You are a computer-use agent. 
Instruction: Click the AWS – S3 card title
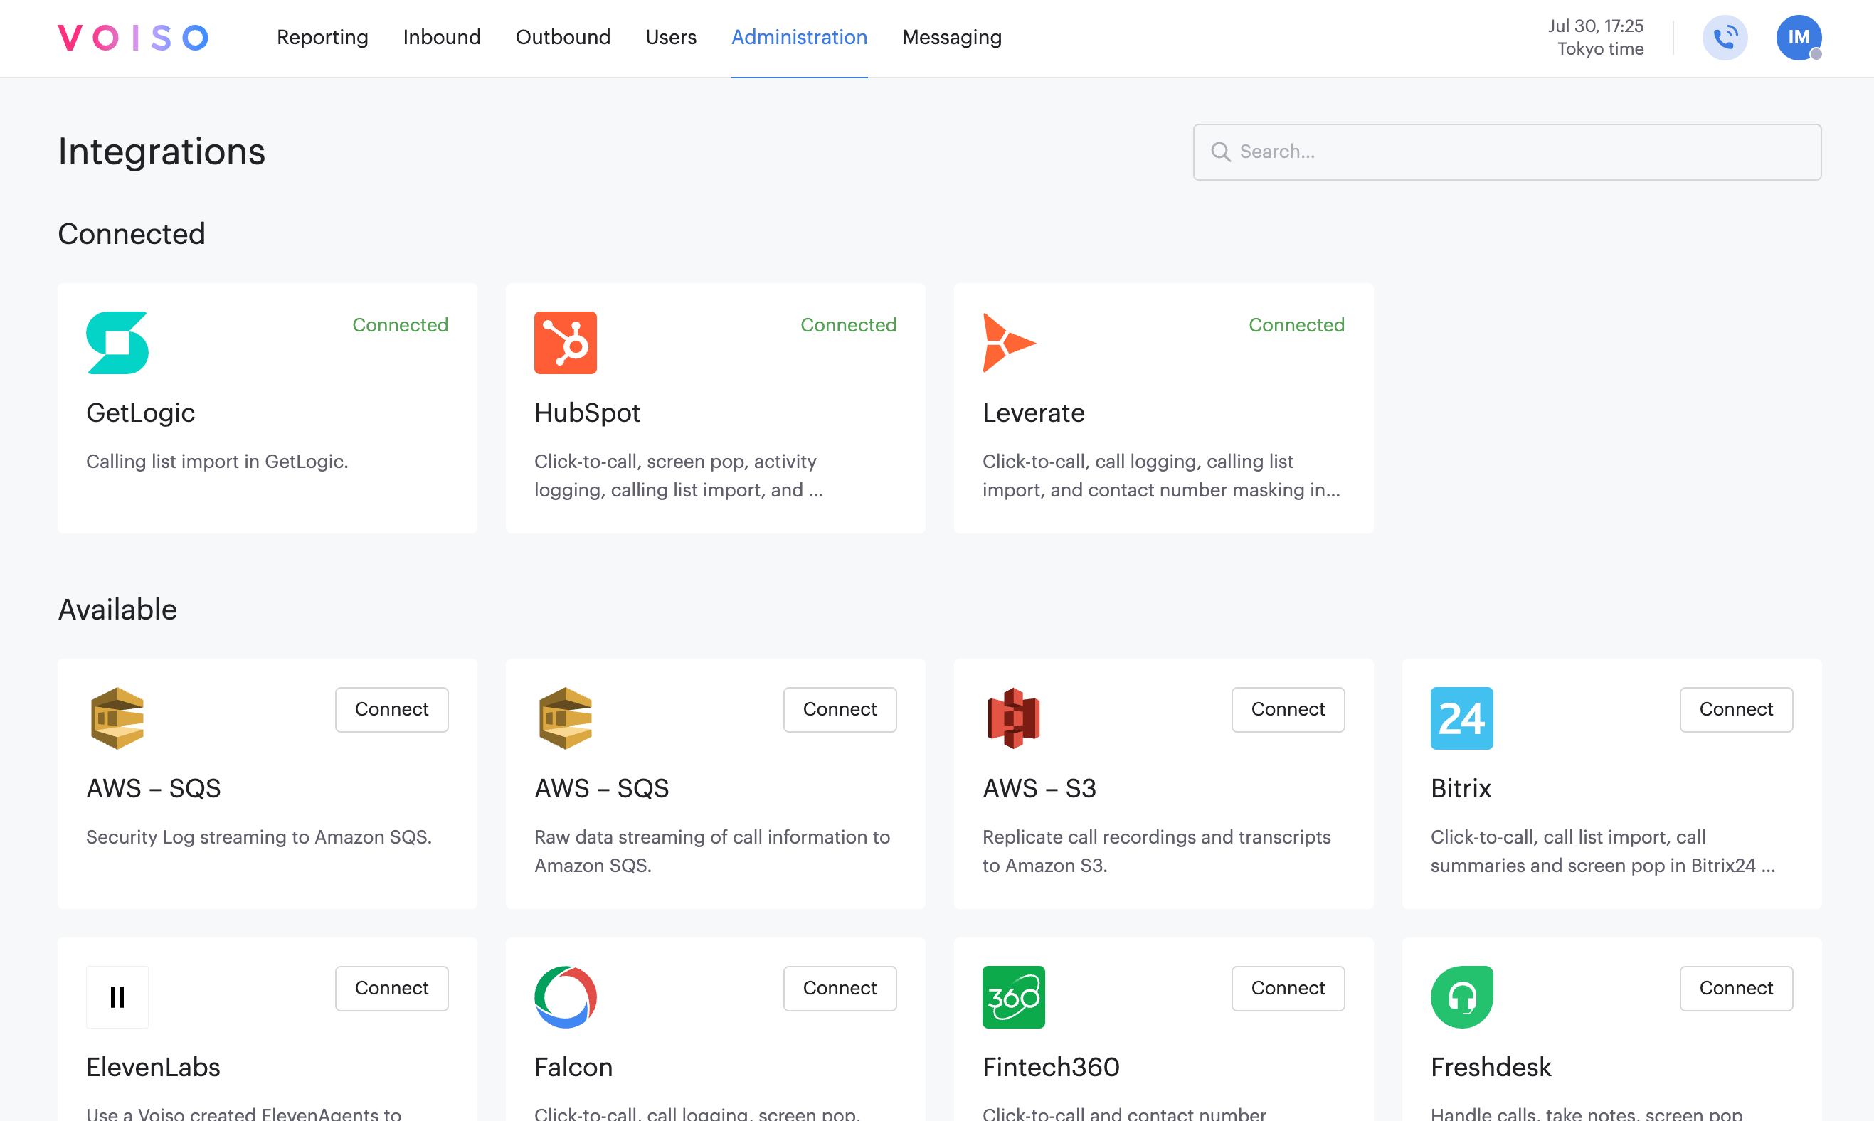1039,789
